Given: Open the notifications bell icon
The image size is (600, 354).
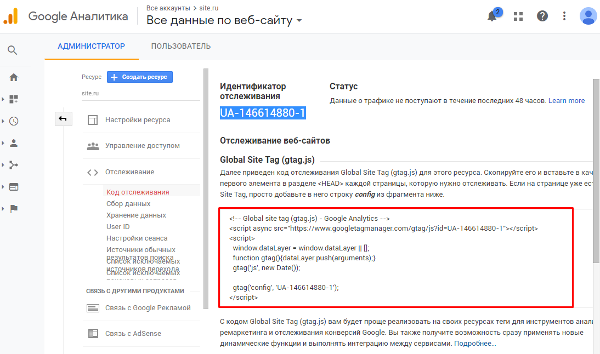Looking at the screenshot, I should pos(492,16).
